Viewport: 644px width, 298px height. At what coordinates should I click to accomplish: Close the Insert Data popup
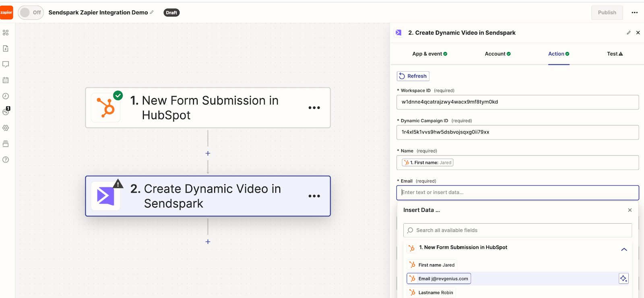tap(630, 210)
